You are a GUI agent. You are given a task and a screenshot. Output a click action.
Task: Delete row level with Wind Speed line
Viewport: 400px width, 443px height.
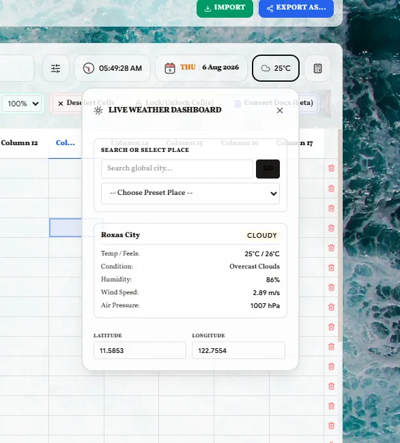[331, 288]
